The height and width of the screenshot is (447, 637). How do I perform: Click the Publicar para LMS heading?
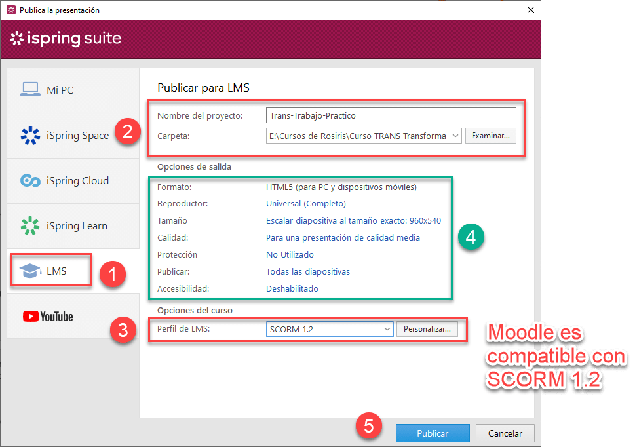(204, 88)
